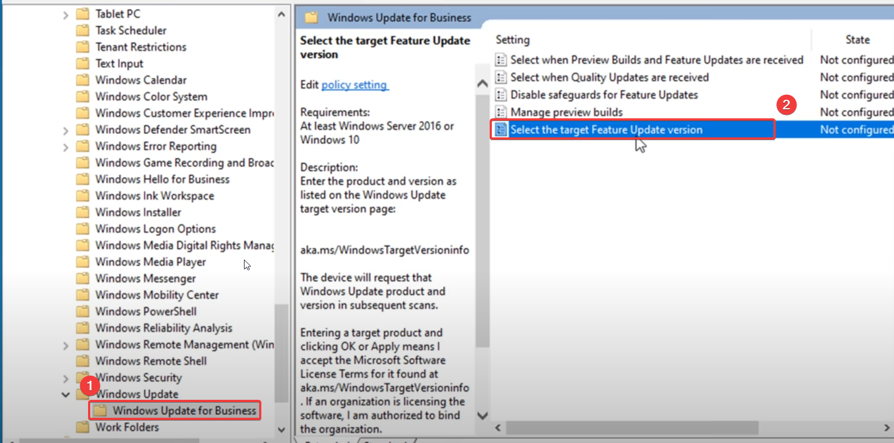Select the Windows Logon Options folder icon
This screenshot has width=894, height=443.
[82, 229]
